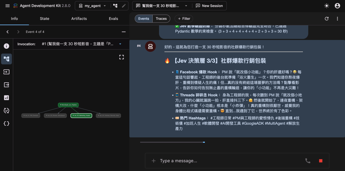The image size is (345, 171).
Task: Click the bot avatar for event #4
Action: tap(151, 47)
